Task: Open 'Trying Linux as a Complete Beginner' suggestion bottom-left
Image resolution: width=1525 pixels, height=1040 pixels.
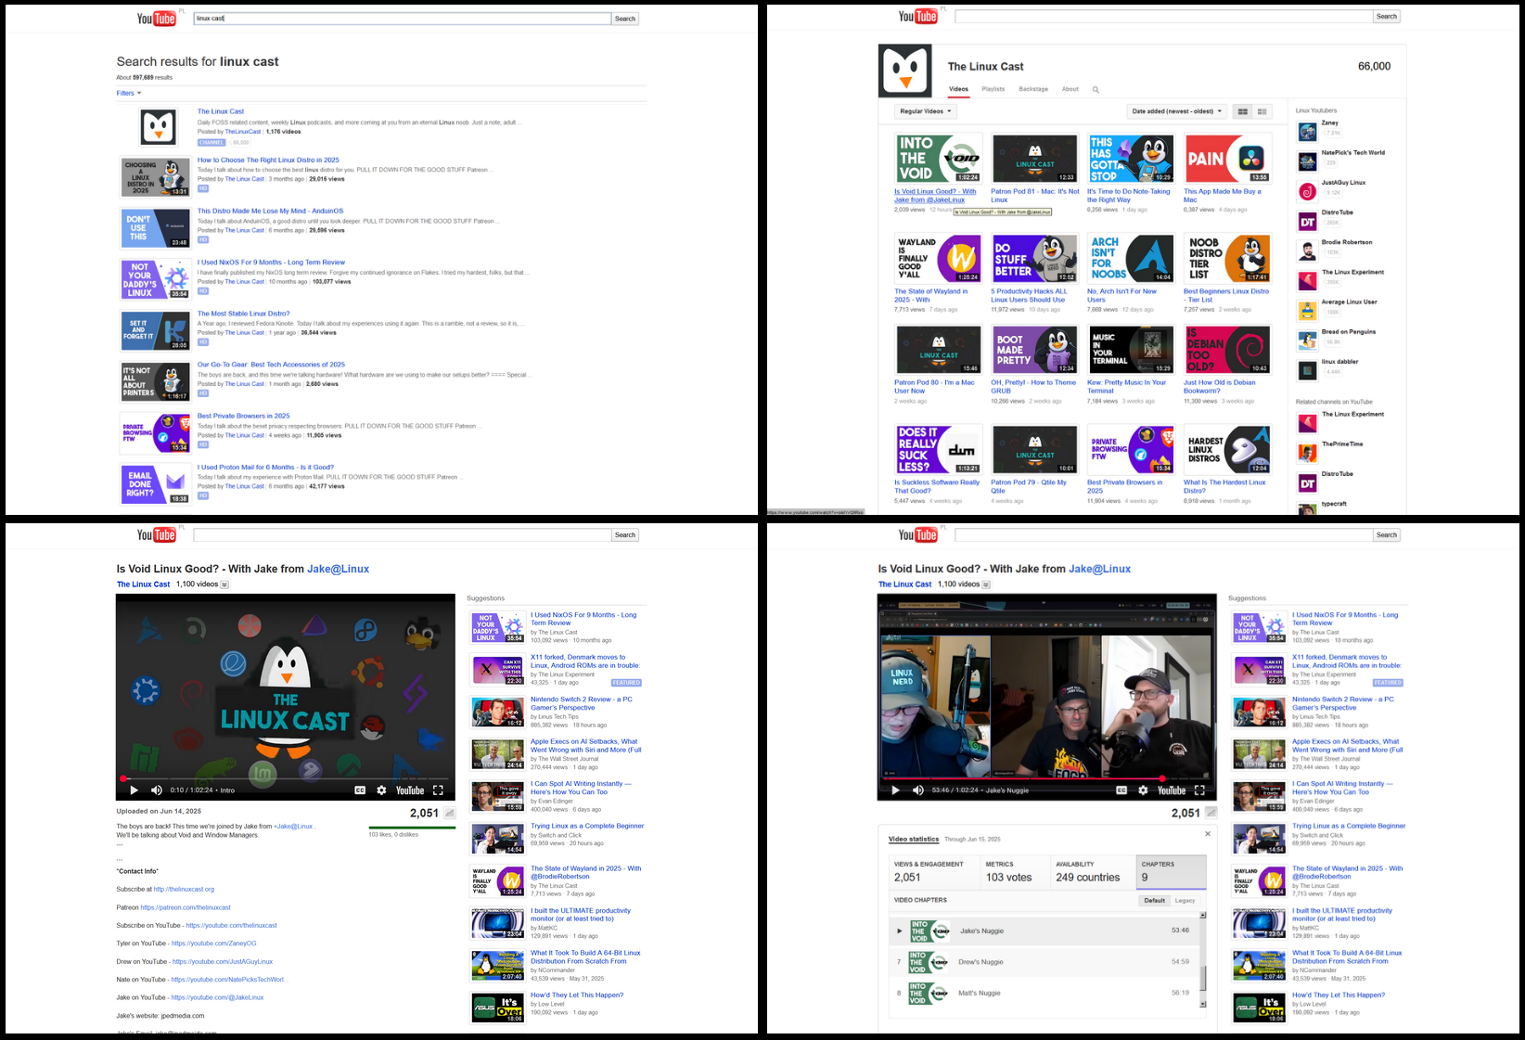Action: coord(587,826)
